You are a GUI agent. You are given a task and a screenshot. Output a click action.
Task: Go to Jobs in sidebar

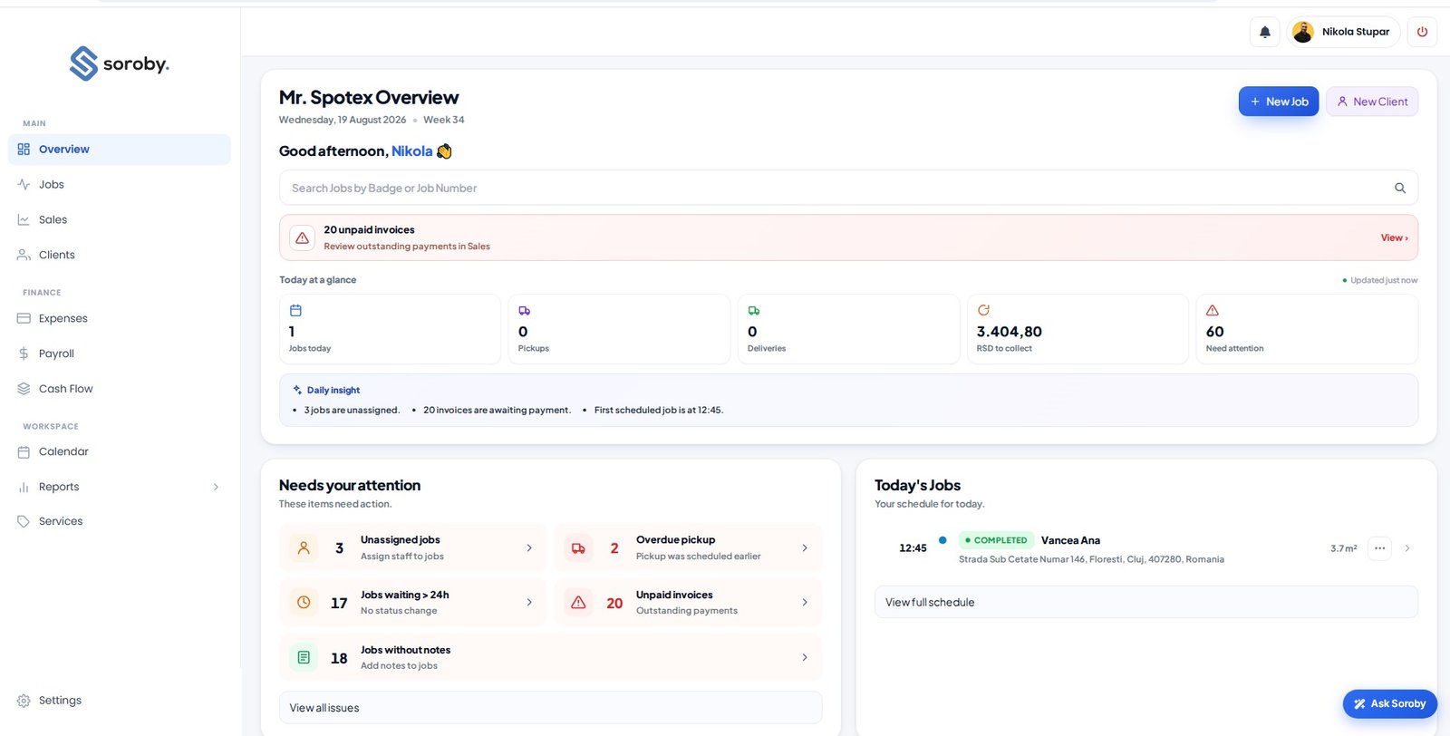coord(120,184)
